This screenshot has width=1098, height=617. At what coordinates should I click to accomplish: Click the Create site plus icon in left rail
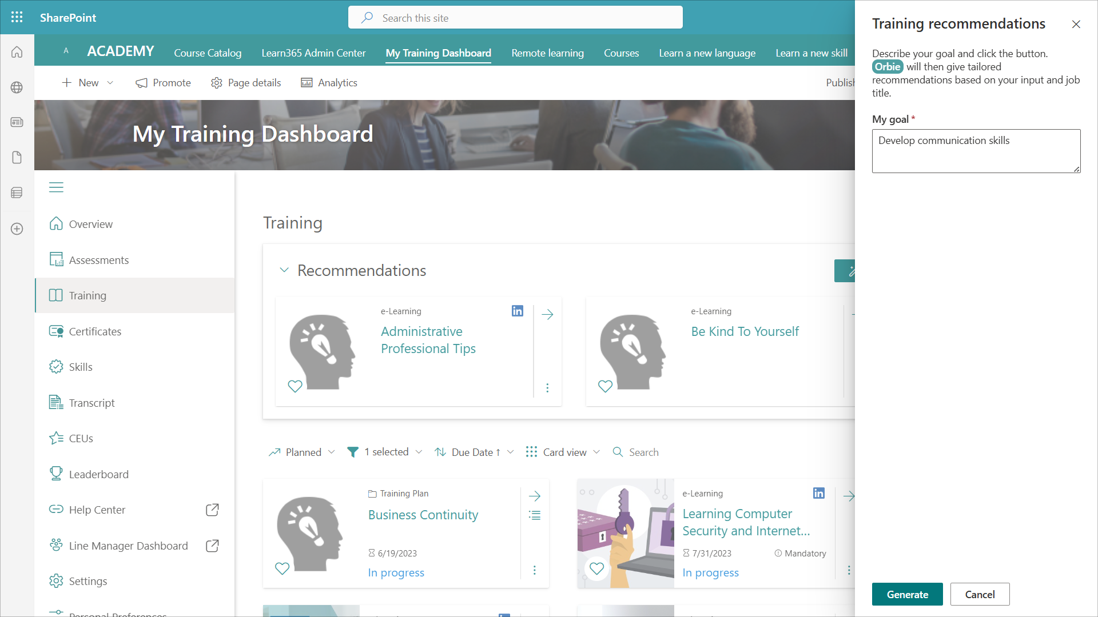17,229
